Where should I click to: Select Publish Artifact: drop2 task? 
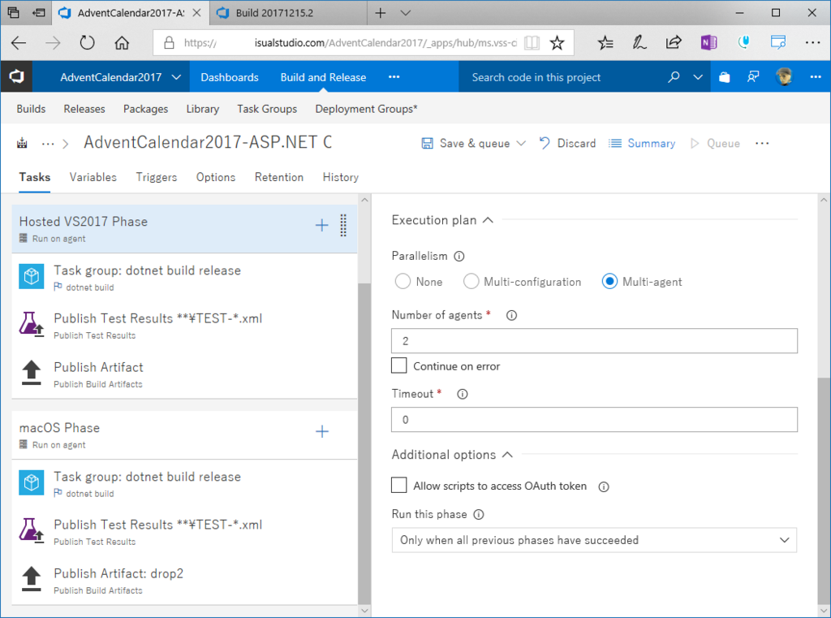pyautogui.click(x=184, y=581)
